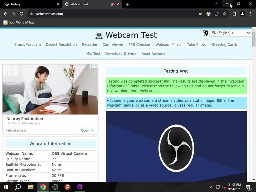The width and height of the screenshot is (256, 192).
Task: Show hidden system tray icons
Action: [211, 187]
